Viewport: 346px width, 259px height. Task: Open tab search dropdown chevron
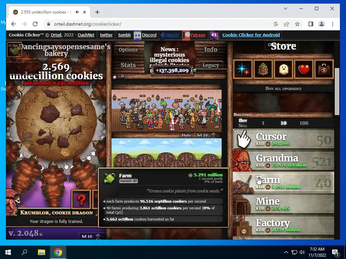(285, 8)
